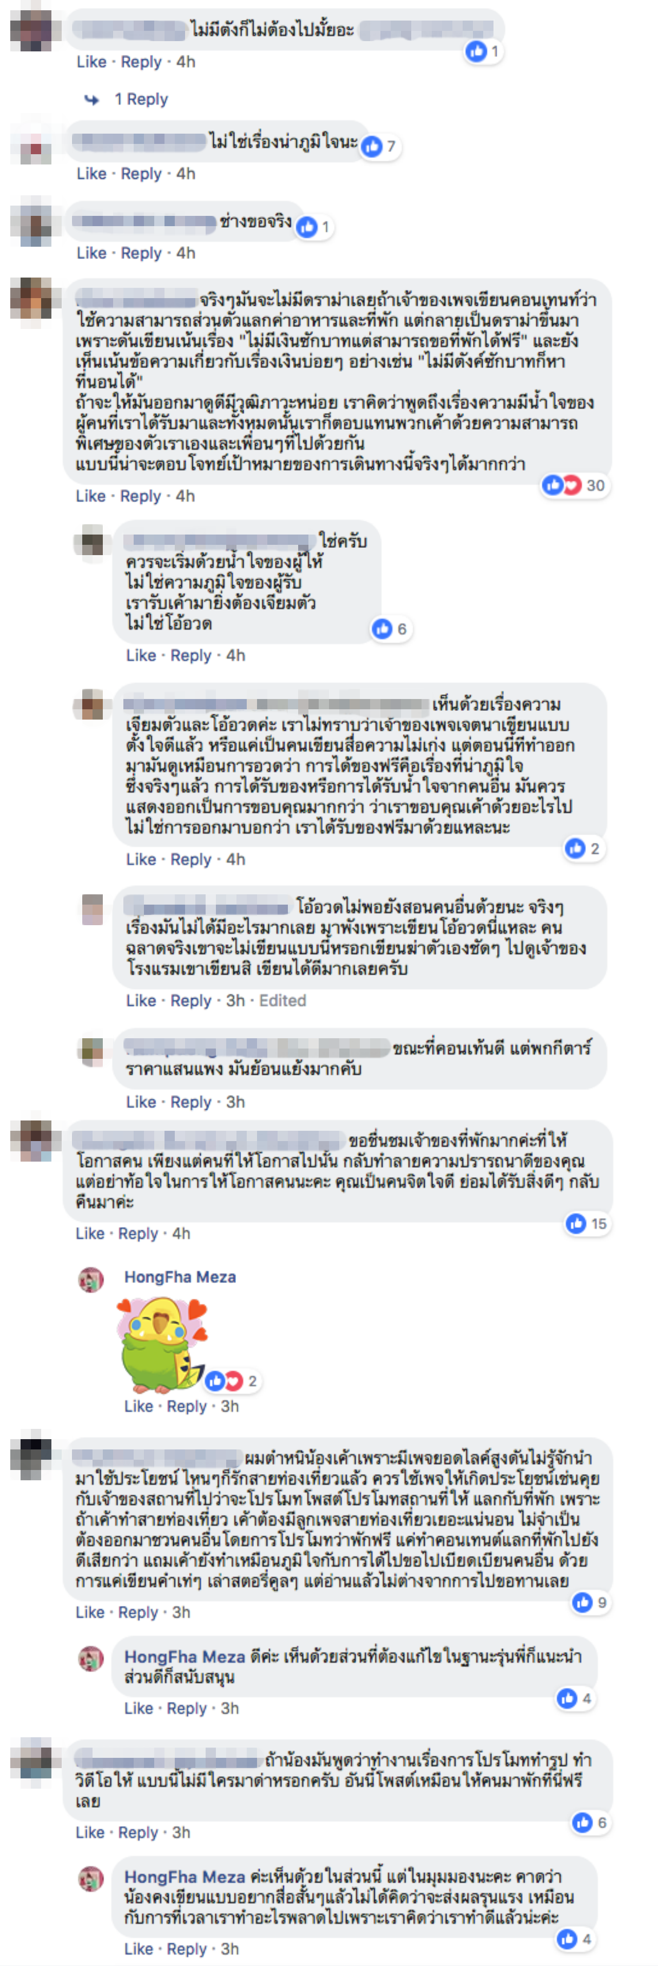Click the HongFha Meza avatar beside the sticker

pyautogui.click(x=91, y=1279)
